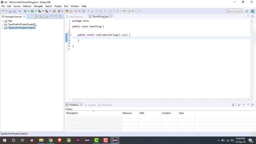The image size is (256, 144).
Task: Click the Resource column header
Action: [130, 113]
